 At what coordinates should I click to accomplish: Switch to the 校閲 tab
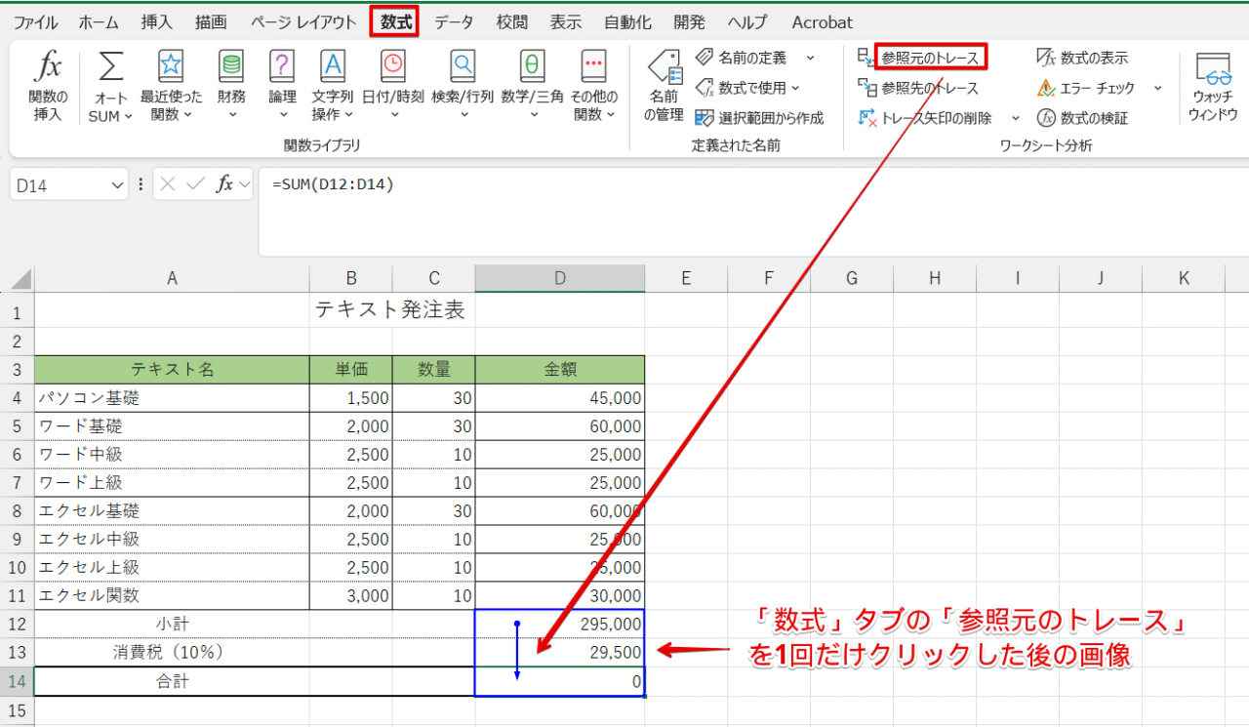tap(511, 21)
